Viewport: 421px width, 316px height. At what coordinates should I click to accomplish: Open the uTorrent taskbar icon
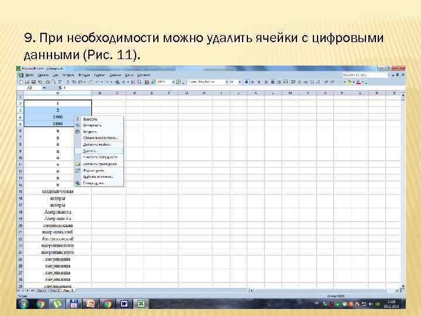pyautogui.click(x=57, y=304)
